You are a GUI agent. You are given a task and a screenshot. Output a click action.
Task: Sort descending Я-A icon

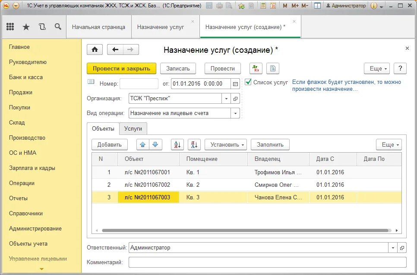click(194, 145)
